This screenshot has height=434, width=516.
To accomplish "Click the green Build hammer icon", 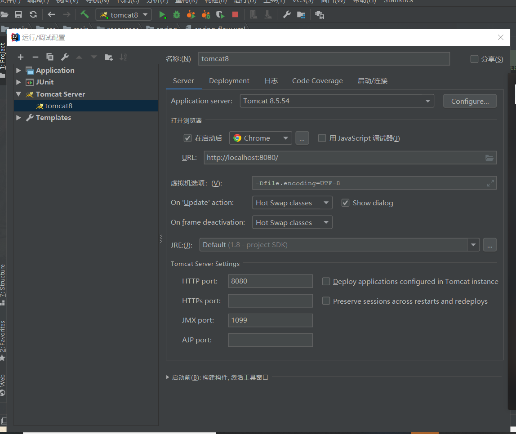I will coord(85,14).
